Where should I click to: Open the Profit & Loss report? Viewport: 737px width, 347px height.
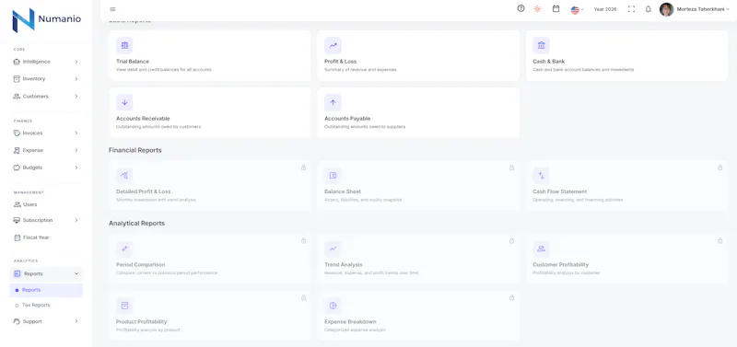[418, 55]
